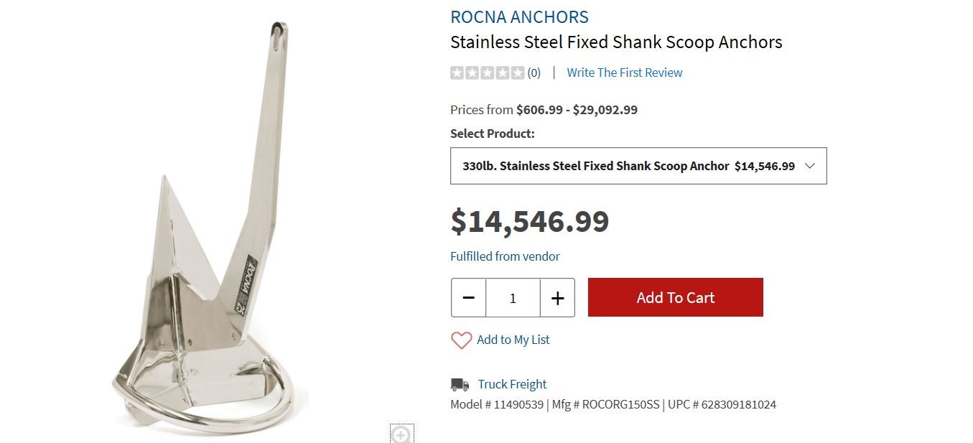Click the Add to My List text
This screenshot has height=443, width=973.
click(513, 340)
